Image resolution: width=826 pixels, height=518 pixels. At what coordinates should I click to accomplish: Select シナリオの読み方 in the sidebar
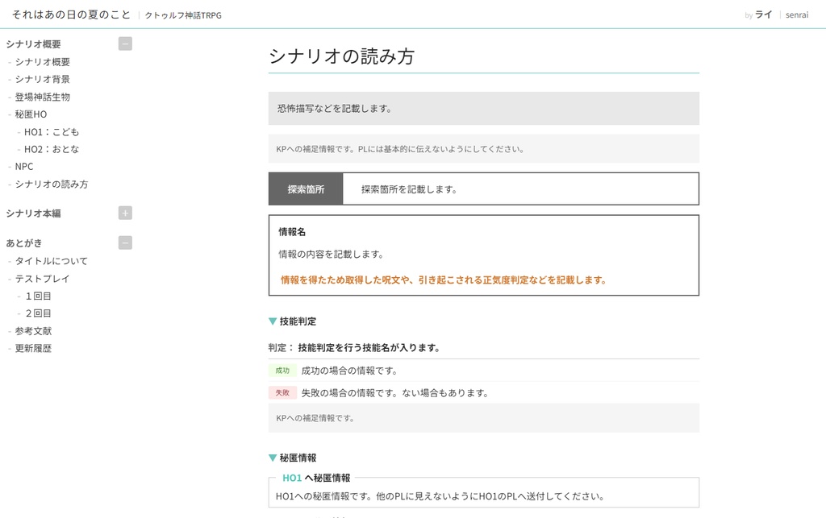(x=52, y=184)
